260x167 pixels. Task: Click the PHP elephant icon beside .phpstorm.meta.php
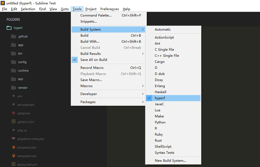coord(13,138)
